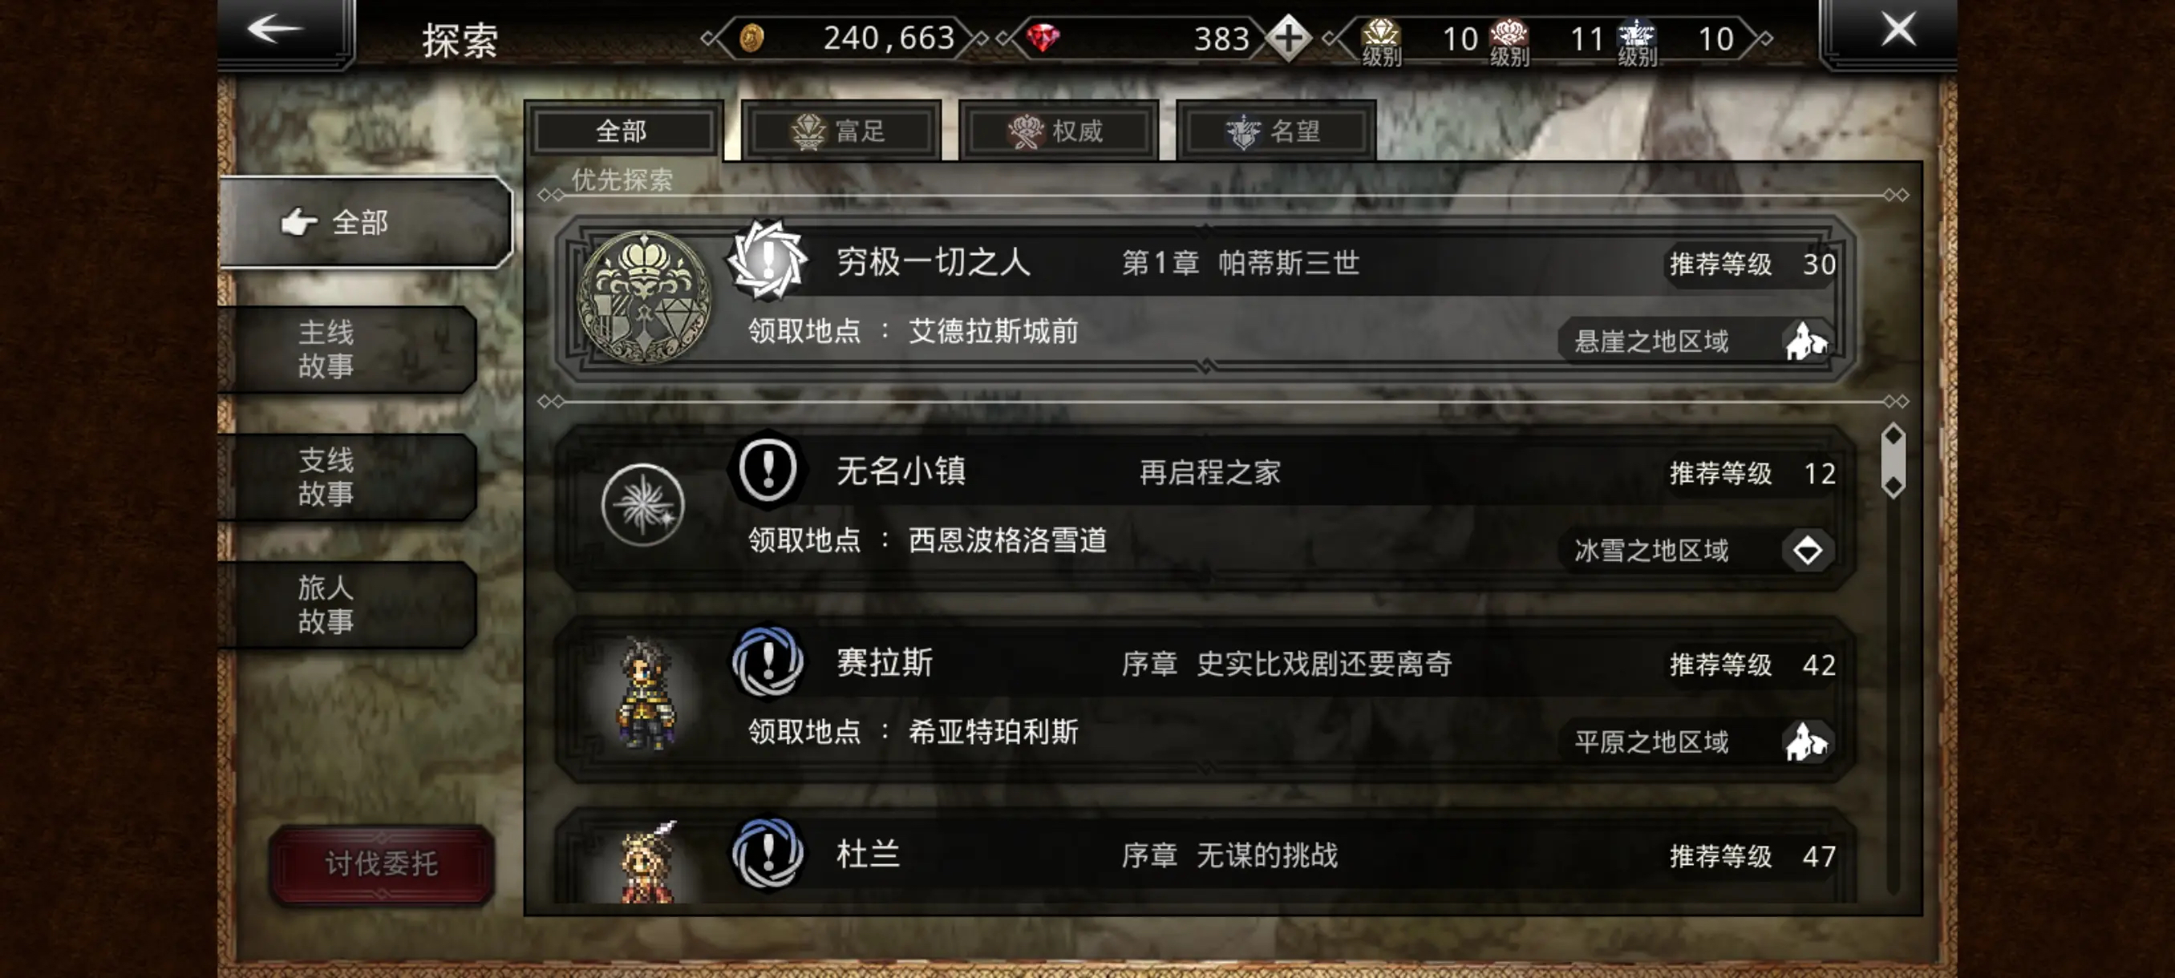Tap the exclamation quest marker for 无名小镇
Screen dimensions: 2175x978
[768, 470]
